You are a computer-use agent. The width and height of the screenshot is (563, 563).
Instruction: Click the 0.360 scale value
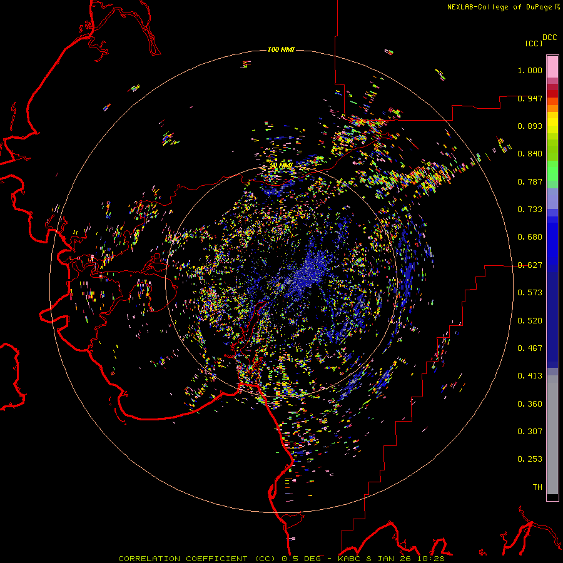(530, 404)
